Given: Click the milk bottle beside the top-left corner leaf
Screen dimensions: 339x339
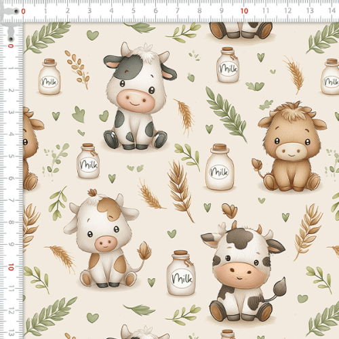Looking at the screenshot, I should (x=49, y=77).
